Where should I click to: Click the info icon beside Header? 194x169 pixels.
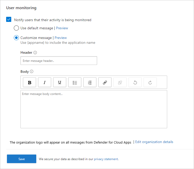(35, 53)
